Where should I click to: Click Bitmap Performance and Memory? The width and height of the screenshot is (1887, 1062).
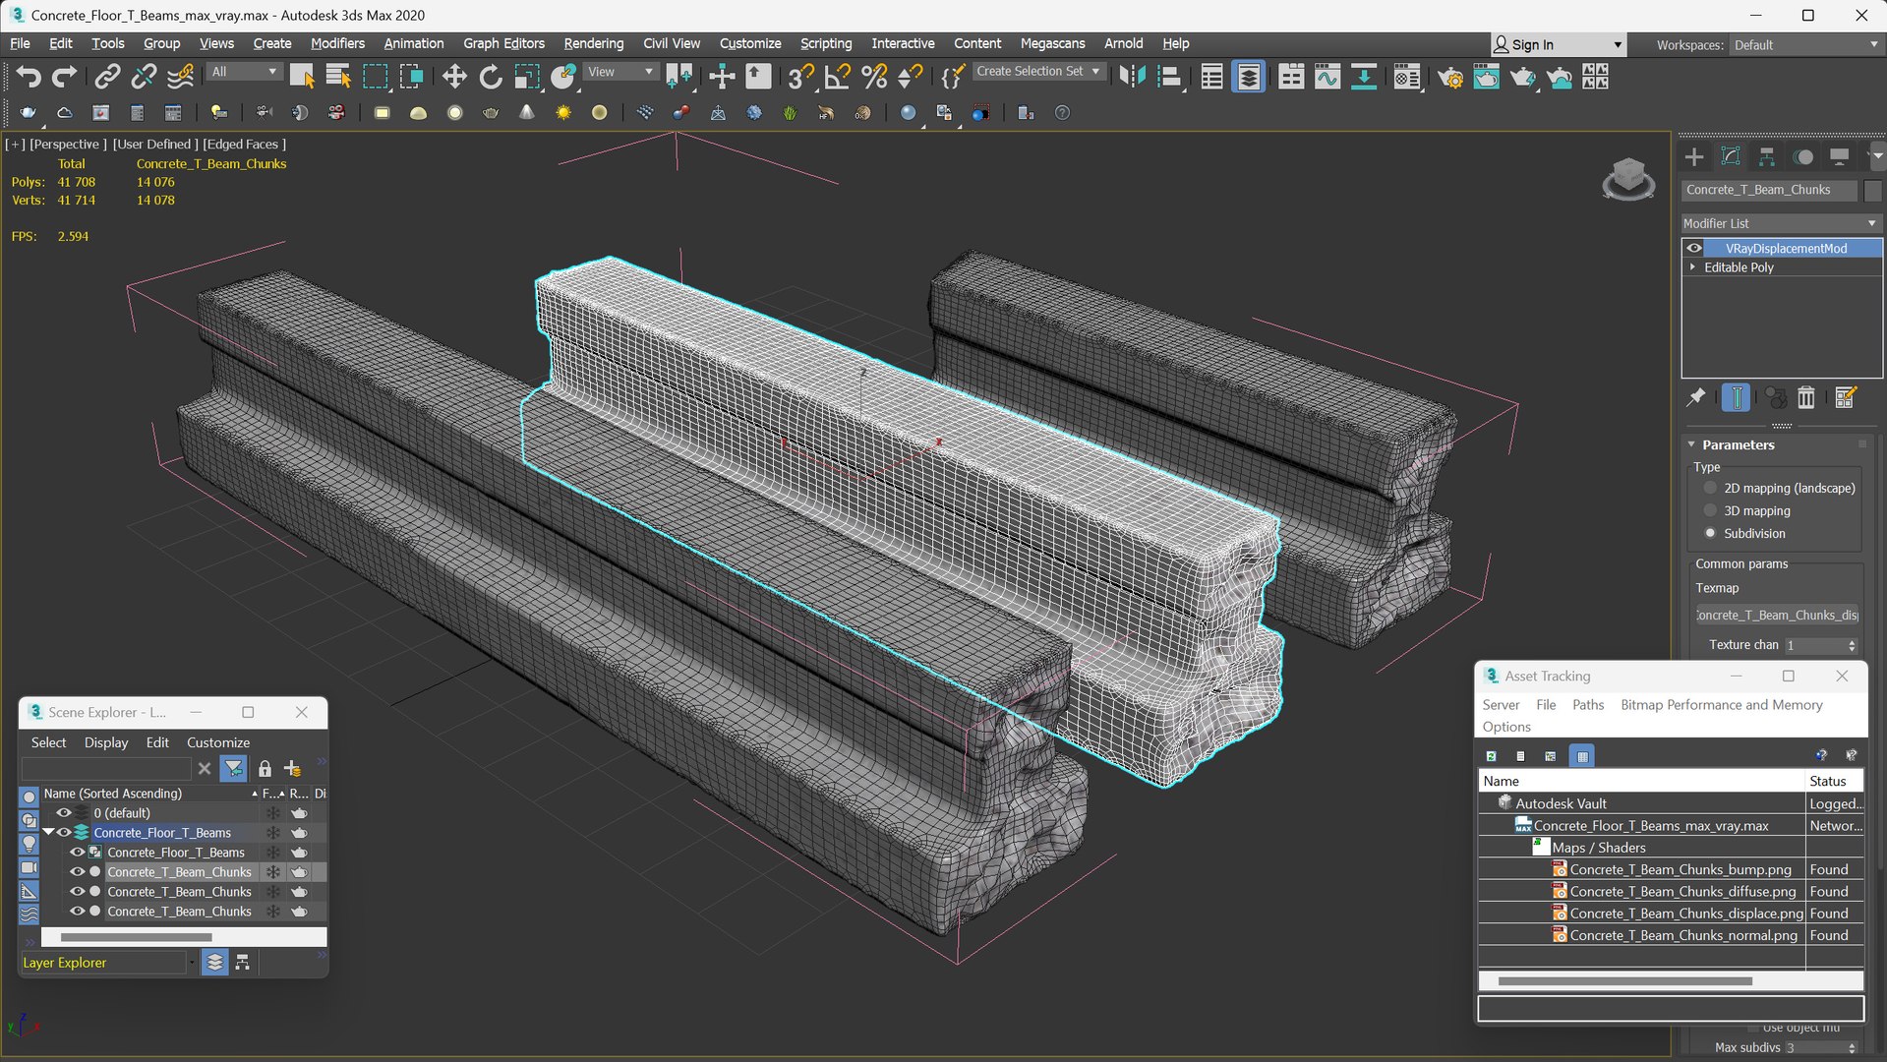pos(1721,705)
